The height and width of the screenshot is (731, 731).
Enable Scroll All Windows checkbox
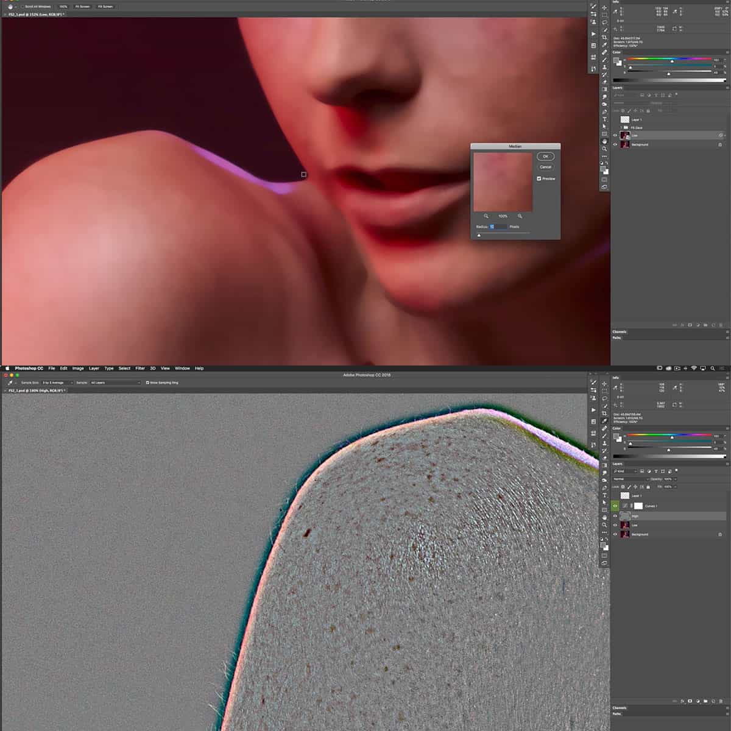[x=23, y=6]
